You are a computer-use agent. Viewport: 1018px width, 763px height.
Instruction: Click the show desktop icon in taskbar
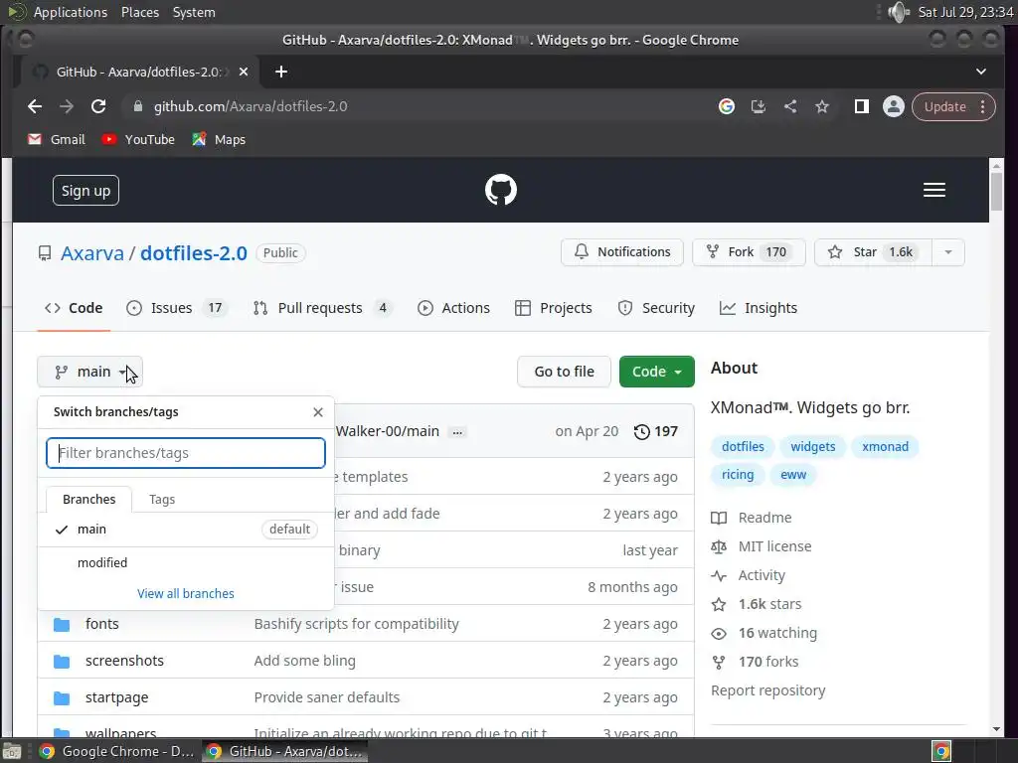(12, 751)
